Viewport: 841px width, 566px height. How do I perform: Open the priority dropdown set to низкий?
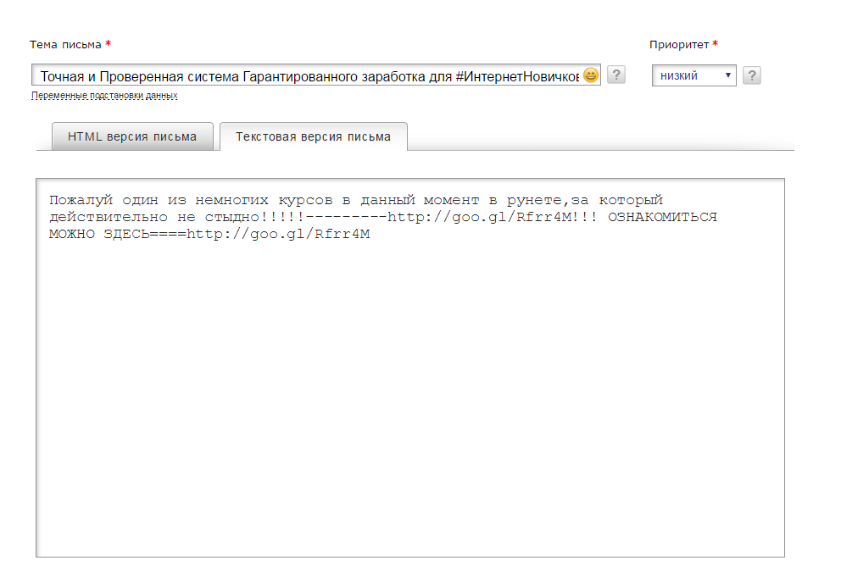[x=694, y=75]
